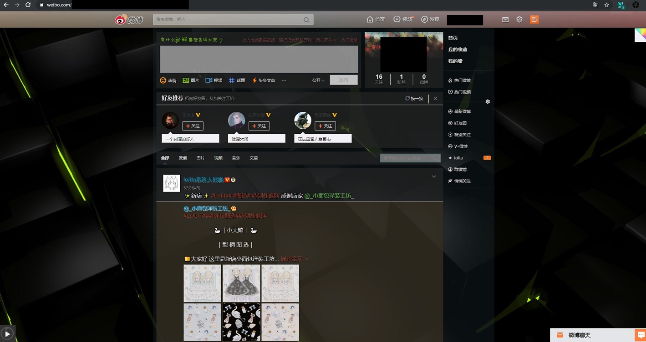Attach a video with the 视频 compose button

click(x=214, y=80)
